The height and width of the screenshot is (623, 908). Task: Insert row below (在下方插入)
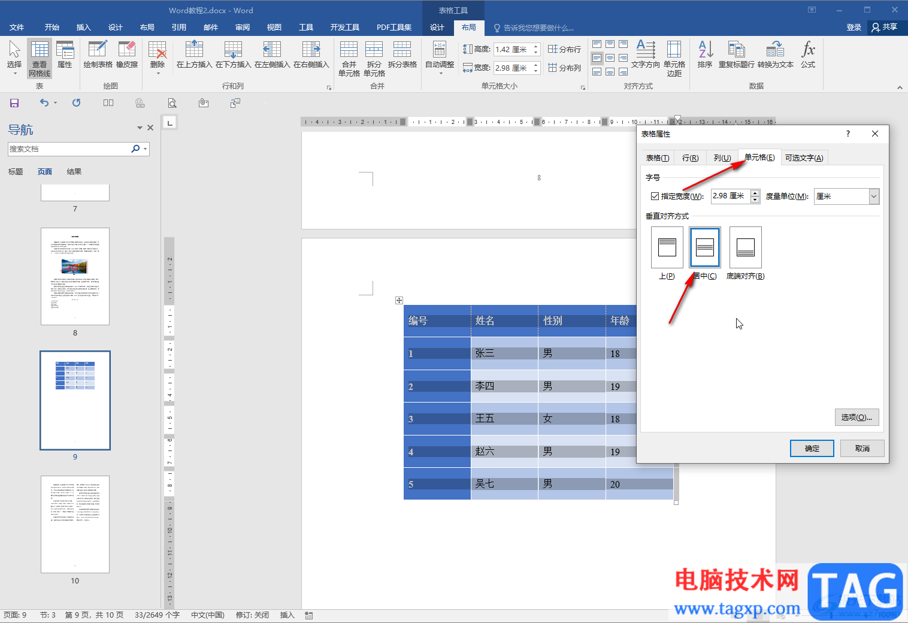tap(233, 55)
